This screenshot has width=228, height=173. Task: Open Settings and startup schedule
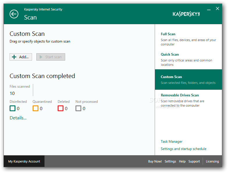click(x=184, y=149)
